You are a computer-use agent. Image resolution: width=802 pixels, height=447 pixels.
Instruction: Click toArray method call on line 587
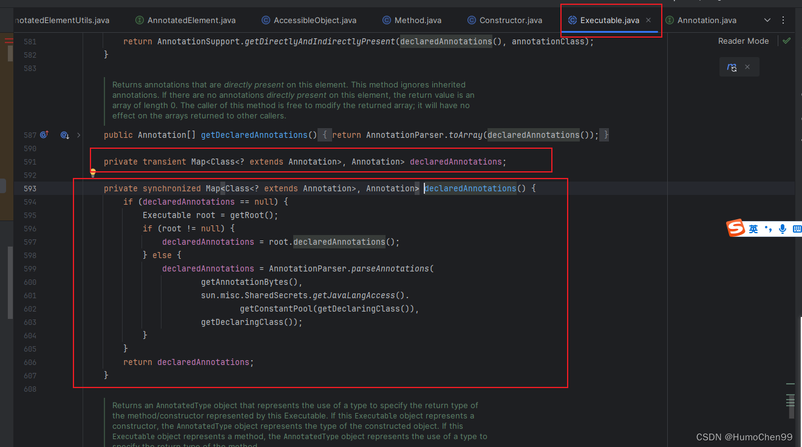[x=466, y=135]
